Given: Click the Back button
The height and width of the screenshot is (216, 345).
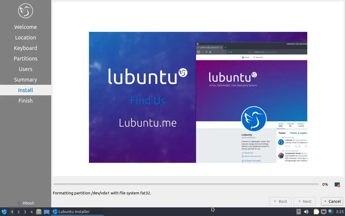Looking at the screenshot, I should click(x=280, y=201).
